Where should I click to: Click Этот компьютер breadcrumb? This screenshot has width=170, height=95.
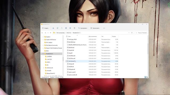pos(60,33)
